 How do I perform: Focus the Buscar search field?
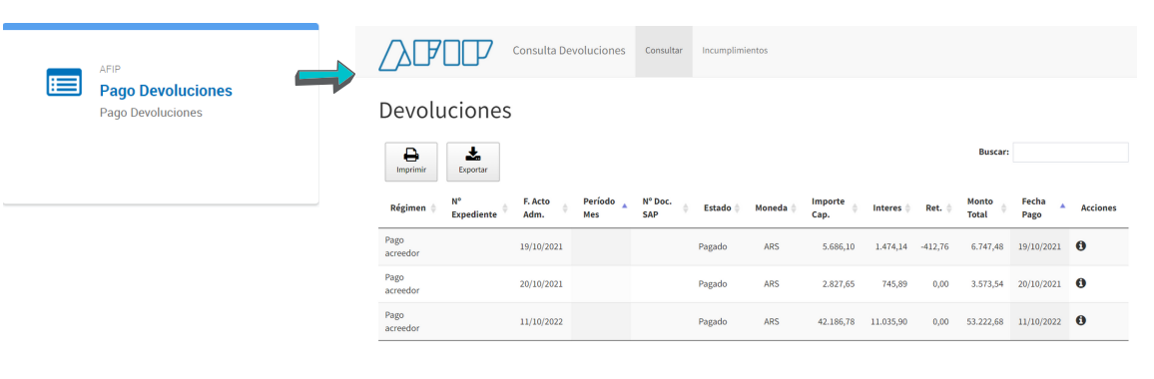pyautogui.click(x=1070, y=153)
